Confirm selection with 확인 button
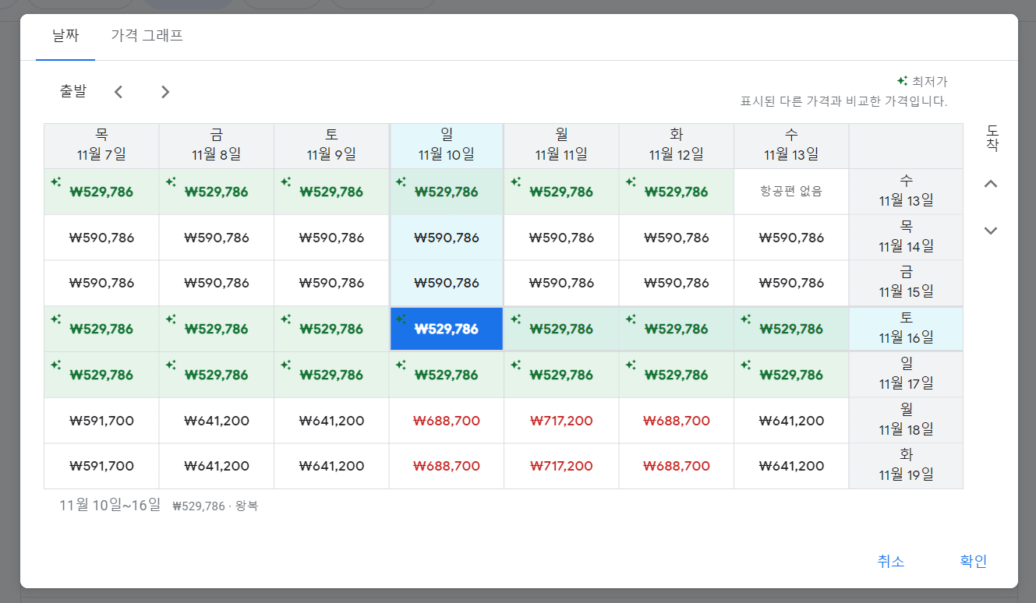The width and height of the screenshot is (1036, 603). pyautogui.click(x=974, y=561)
